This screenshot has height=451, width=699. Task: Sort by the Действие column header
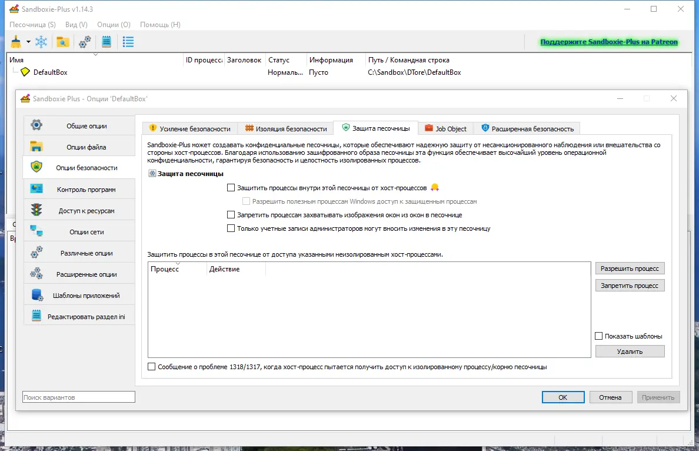[x=236, y=269]
